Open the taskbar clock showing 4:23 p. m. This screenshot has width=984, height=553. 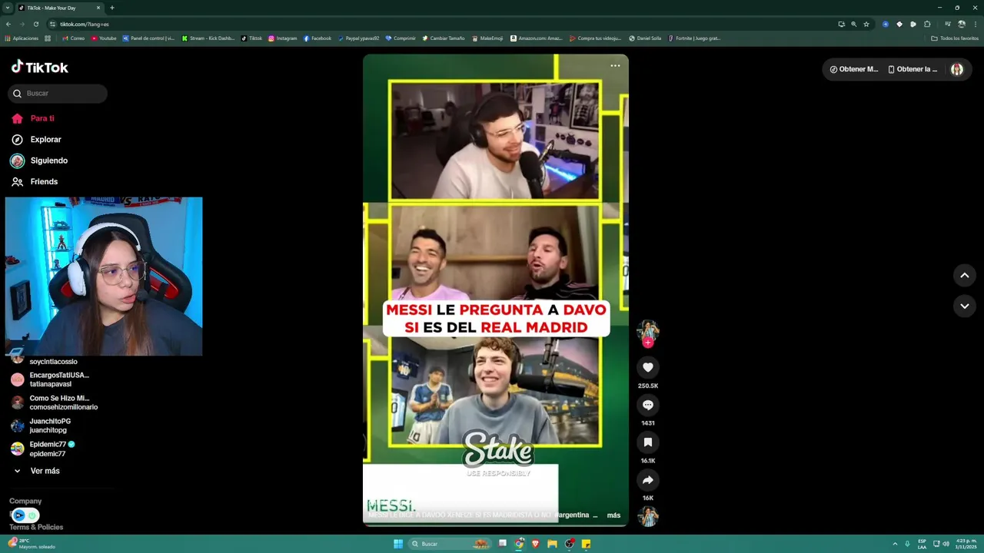(x=966, y=544)
